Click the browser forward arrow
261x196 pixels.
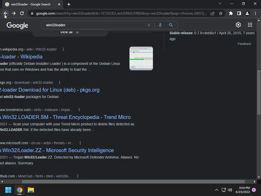pyautogui.click(x=14, y=13)
